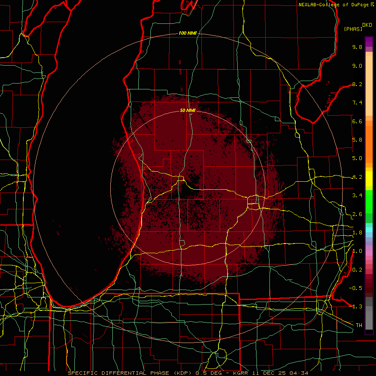Screen dimensions: 376x376
Task: Click the cyan segment of the color scale
Action: coord(369,229)
